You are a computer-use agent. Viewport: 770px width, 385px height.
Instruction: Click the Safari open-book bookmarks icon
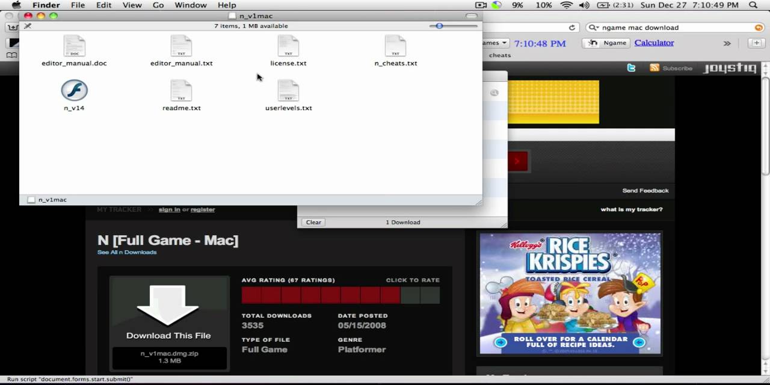point(11,55)
